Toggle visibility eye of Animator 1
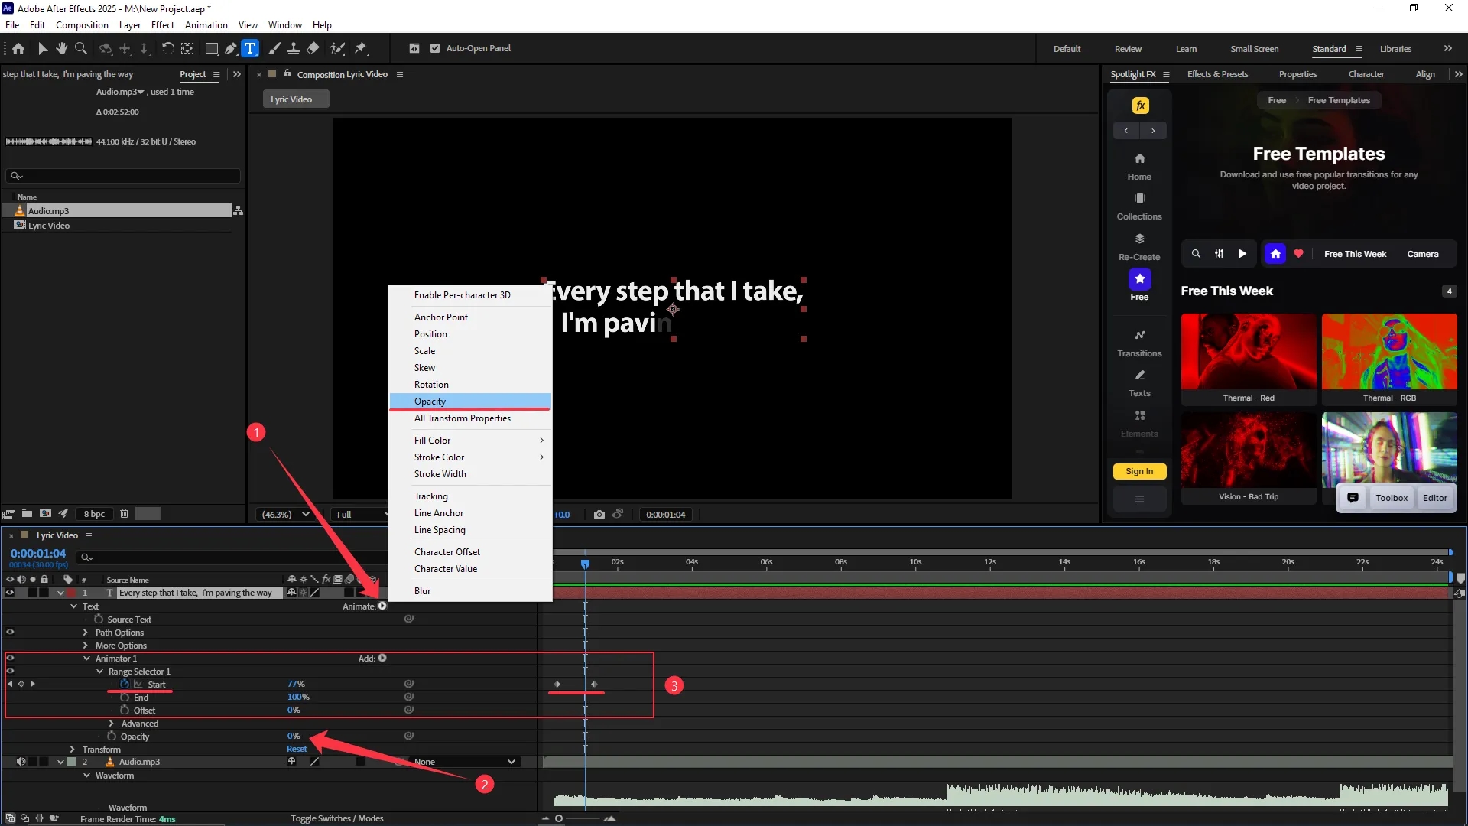The width and height of the screenshot is (1468, 826). pyautogui.click(x=10, y=658)
